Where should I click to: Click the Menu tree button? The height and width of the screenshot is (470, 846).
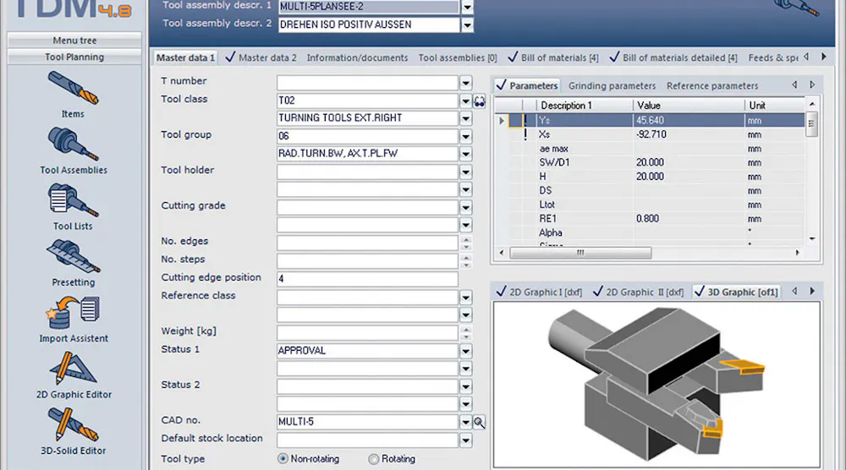(x=74, y=41)
